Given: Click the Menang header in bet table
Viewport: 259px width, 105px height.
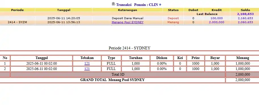Looking at the screenshot, I should (x=243, y=58).
